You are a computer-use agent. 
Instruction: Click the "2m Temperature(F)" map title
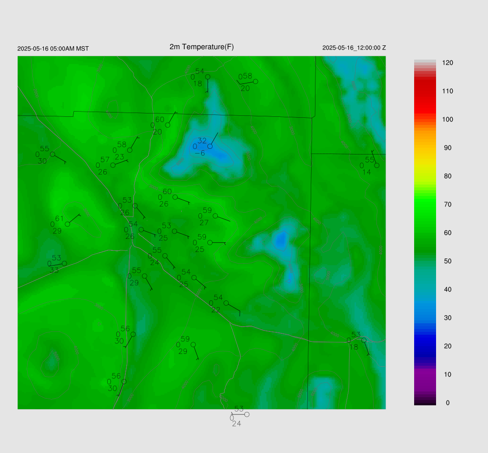pos(202,47)
